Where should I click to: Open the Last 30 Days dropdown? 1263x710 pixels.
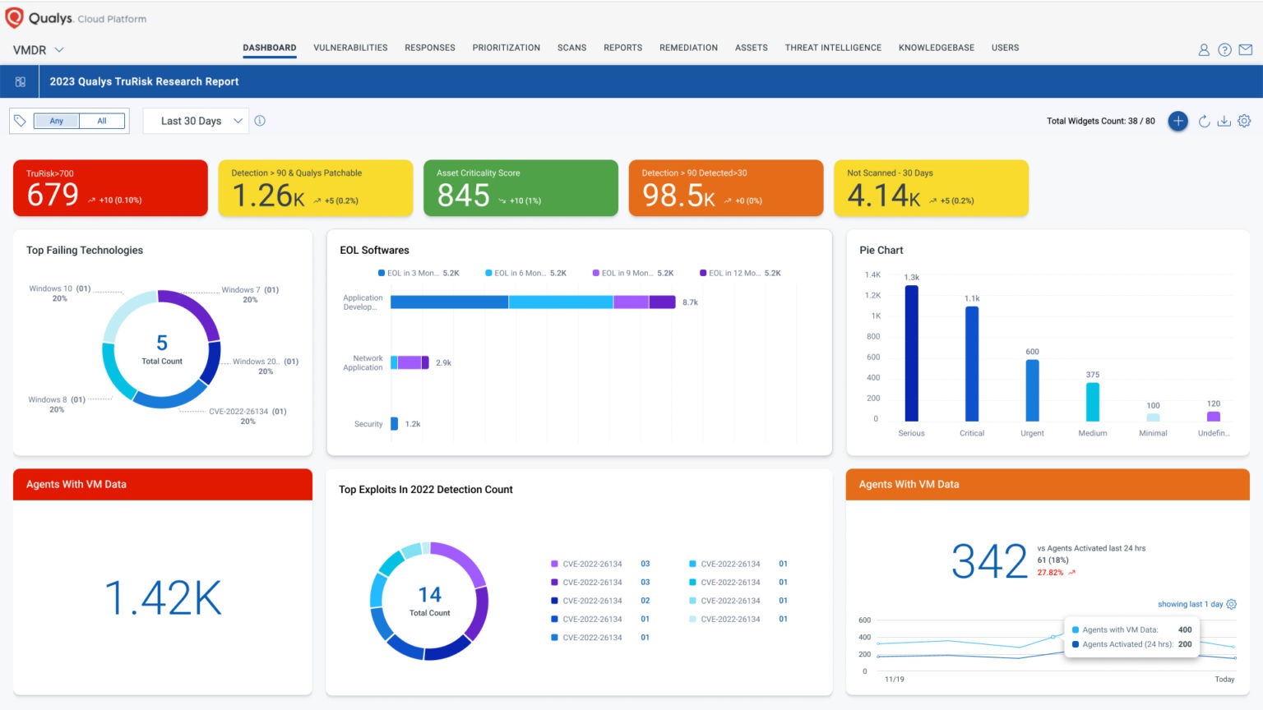[195, 120]
